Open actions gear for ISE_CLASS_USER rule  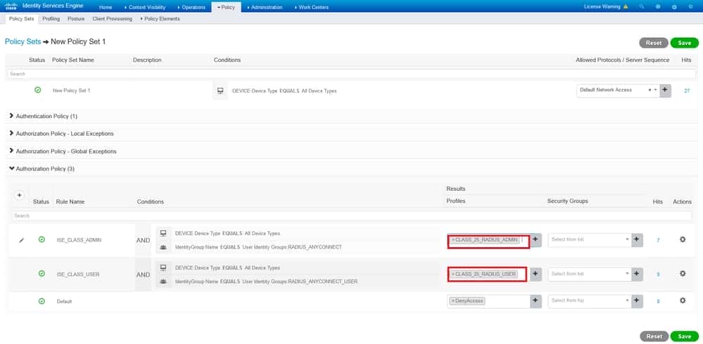pyautogui.click(x=683, y=273)
